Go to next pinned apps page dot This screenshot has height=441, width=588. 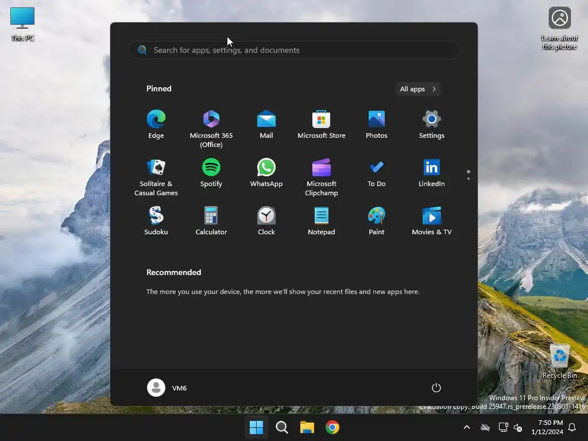[469, 179]
